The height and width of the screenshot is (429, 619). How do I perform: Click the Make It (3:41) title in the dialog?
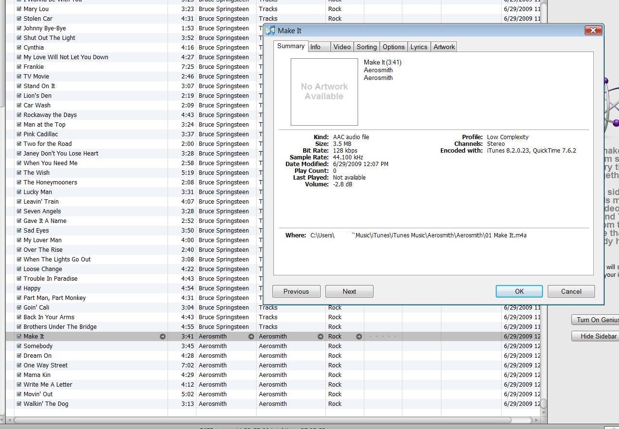point(383,63)
